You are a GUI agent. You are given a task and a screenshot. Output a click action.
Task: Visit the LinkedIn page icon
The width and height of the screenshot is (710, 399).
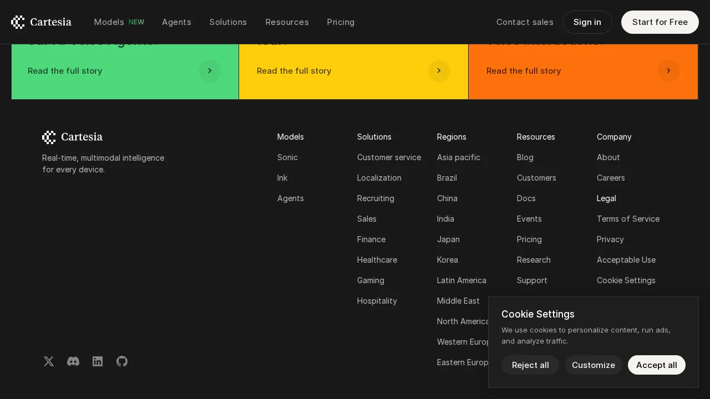coord(98,361)
